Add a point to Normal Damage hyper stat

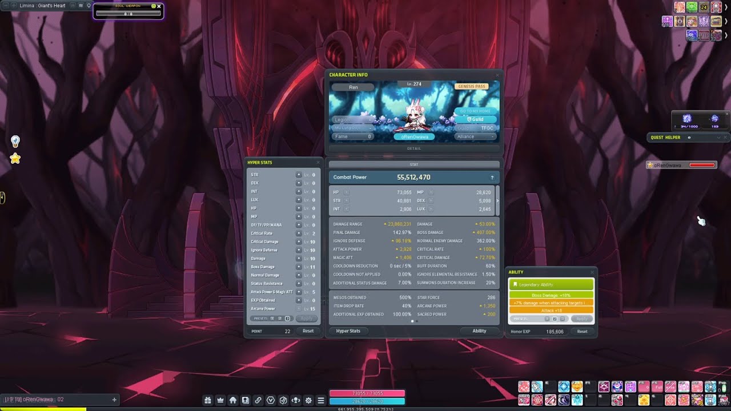click(299, 275)
